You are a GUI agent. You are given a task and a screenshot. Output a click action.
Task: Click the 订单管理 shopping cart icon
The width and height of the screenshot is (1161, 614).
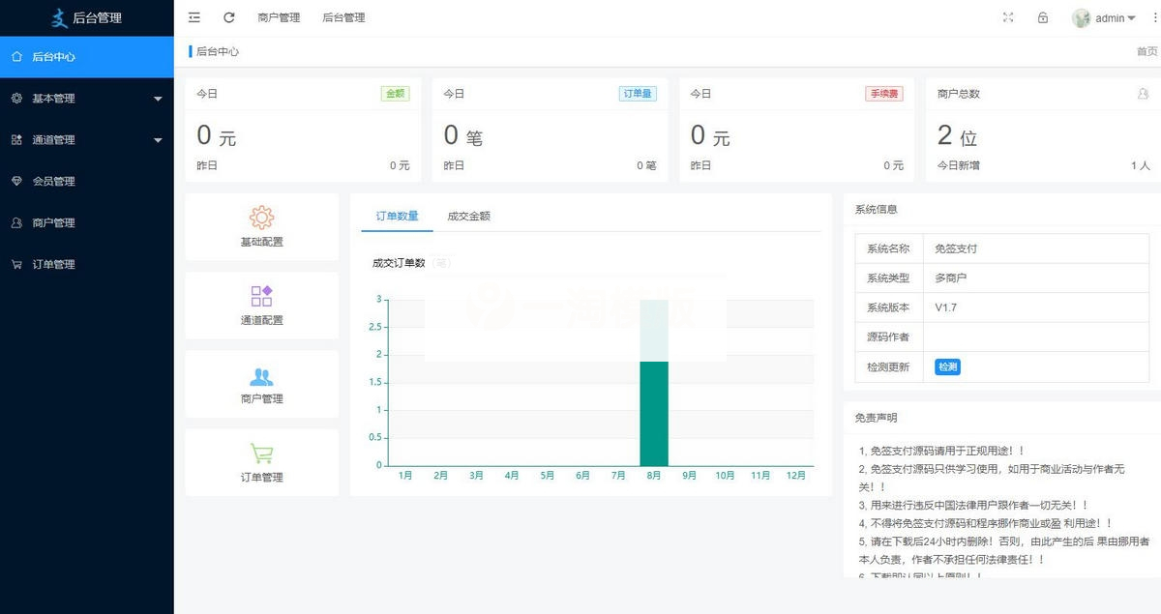tap(259, 453)
